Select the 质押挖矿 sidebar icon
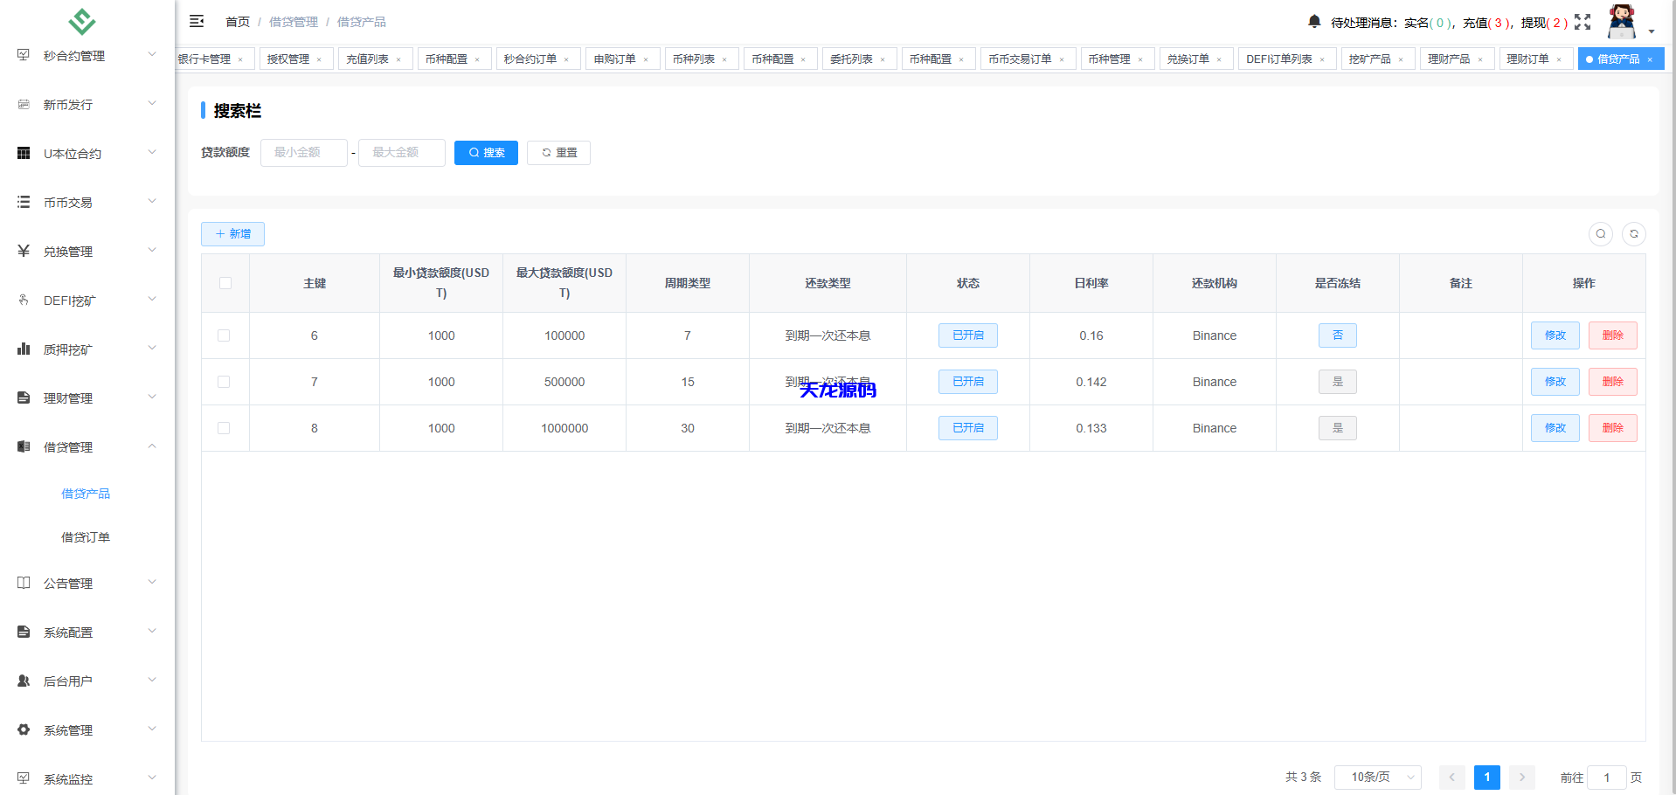This screenshot has width=1676, height=795. [24, 349]
